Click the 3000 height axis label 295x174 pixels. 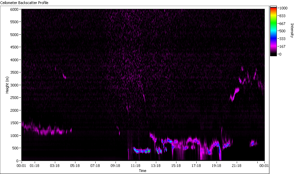14,85
